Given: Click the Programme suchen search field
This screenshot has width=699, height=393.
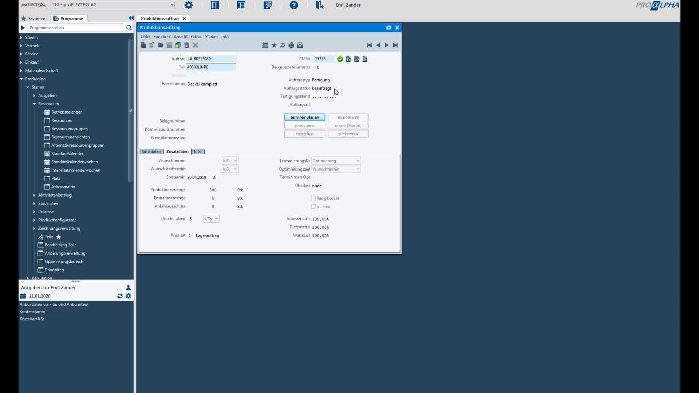Looking at the screenshot, I should tap(76, 28).
